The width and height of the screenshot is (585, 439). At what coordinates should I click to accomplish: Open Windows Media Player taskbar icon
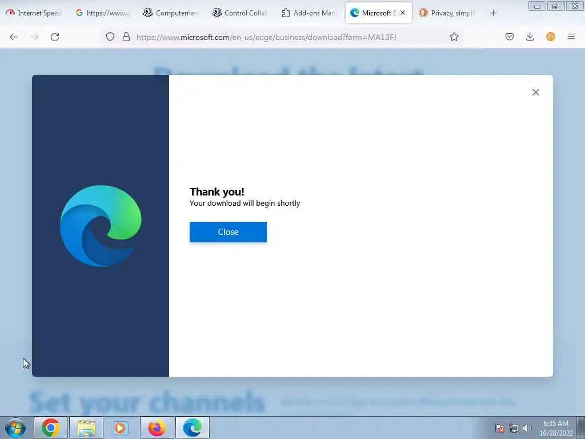click(x=121, y=428)
